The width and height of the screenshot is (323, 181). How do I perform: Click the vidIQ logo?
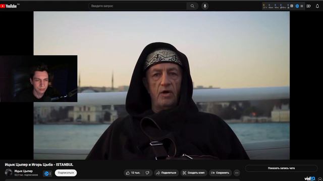tap(310, 179)
